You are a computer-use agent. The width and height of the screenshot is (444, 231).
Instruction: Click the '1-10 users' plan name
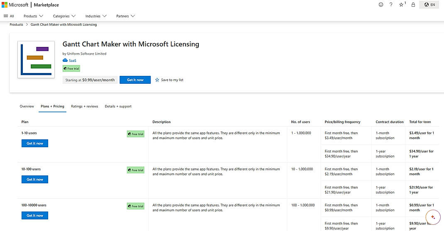pyautogui.click(x=29, y=133)
